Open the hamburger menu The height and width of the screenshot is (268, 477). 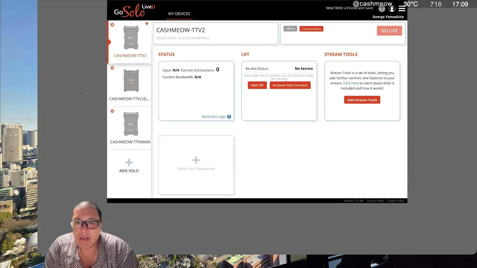[x=402, y=9]
